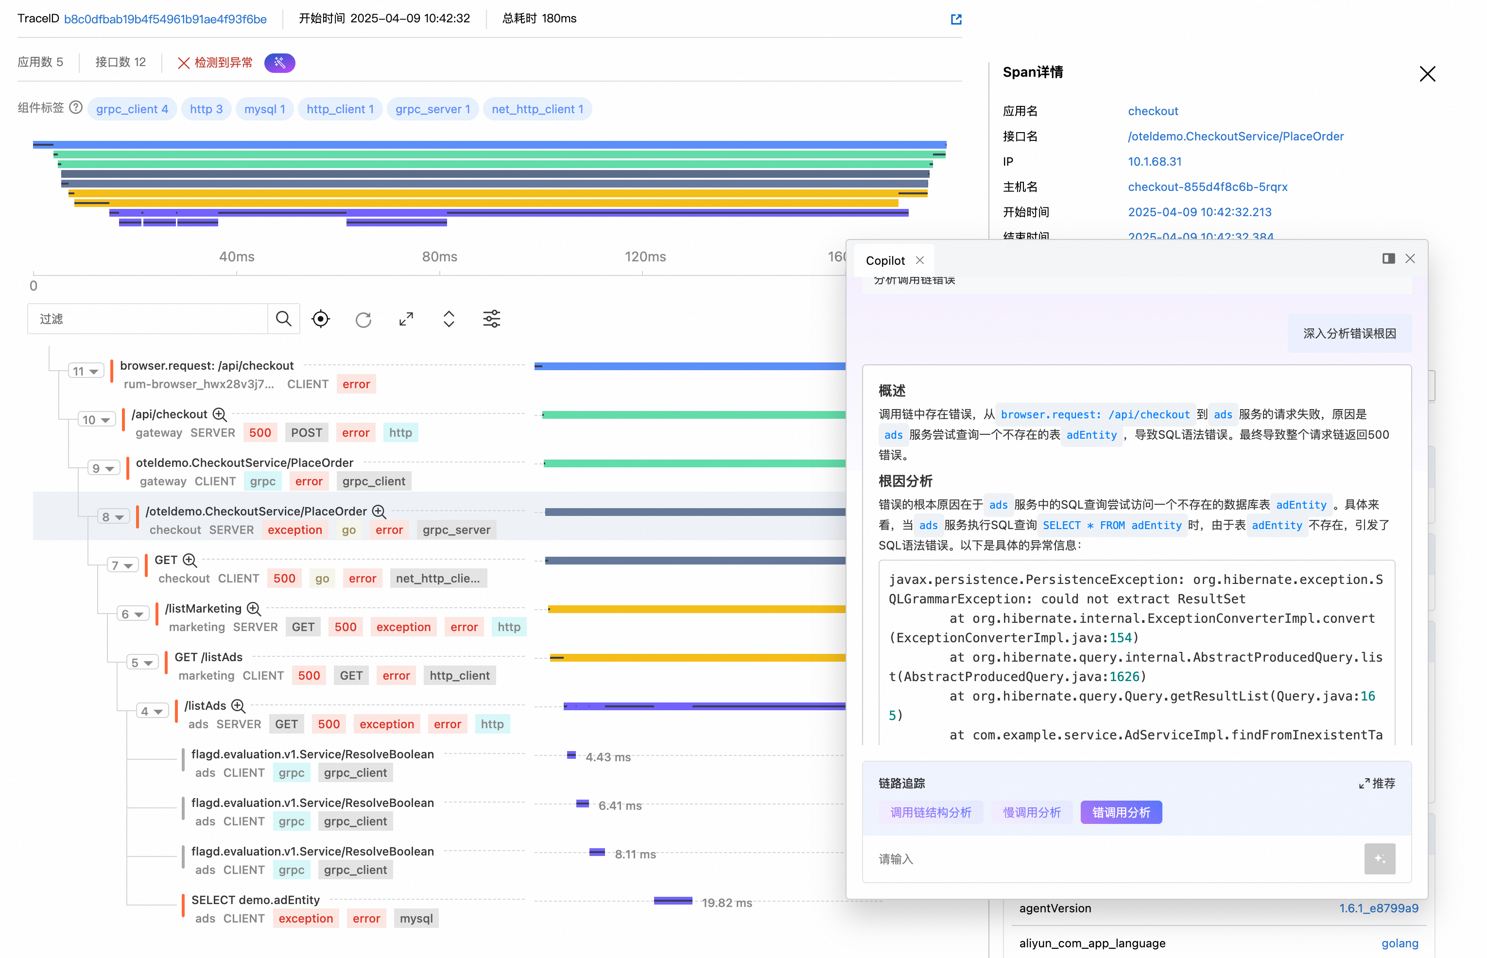
Task: Click the 80ms timeline marker
Action: coord(439,257)
